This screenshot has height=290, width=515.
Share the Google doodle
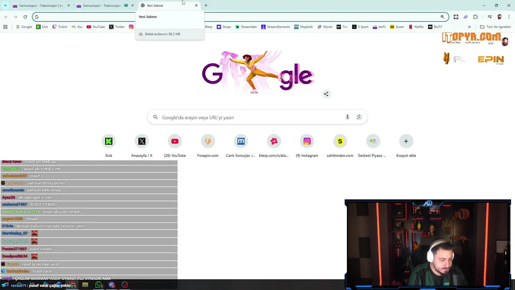click(326, 94)
